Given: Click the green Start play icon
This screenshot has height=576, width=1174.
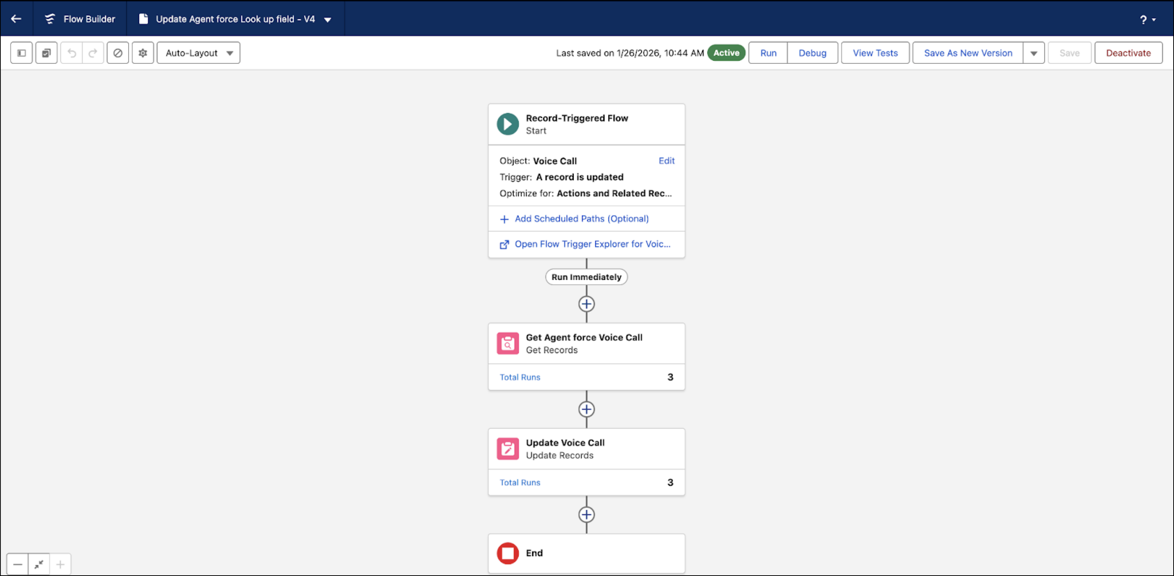Looking at the screenshot, I should [x=508, y=124].
